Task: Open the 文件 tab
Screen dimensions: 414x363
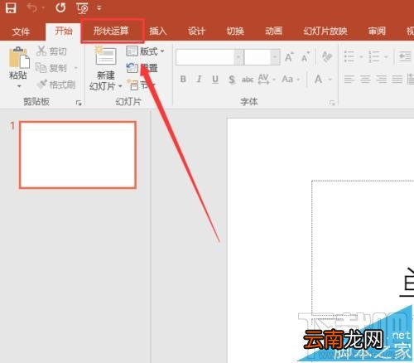Action: coord(21,31)
